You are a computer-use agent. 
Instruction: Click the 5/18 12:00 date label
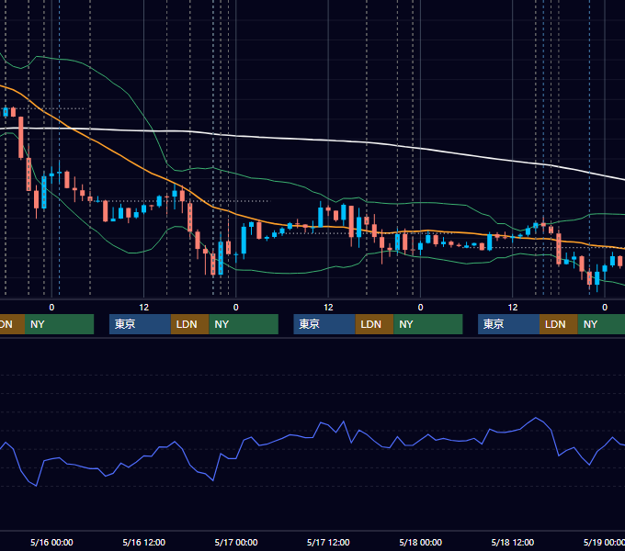(x=513, y=542)
